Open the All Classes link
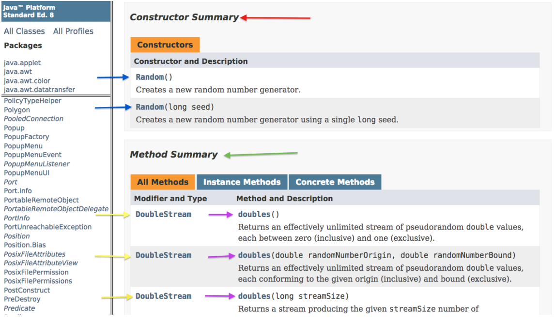The height and width of the screenshot is (319, 555). pos(24,31)
